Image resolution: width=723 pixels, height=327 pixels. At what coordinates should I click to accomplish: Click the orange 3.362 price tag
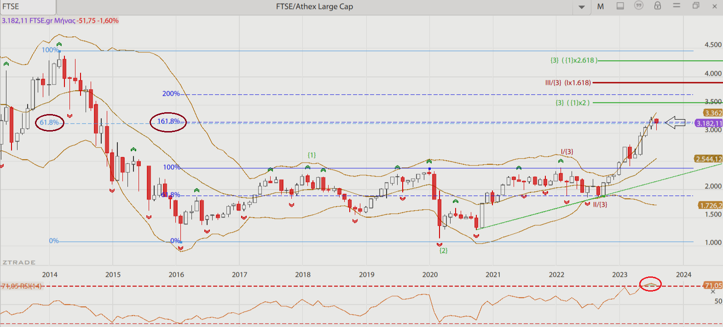pyautogui.click(x=713, y=113)
